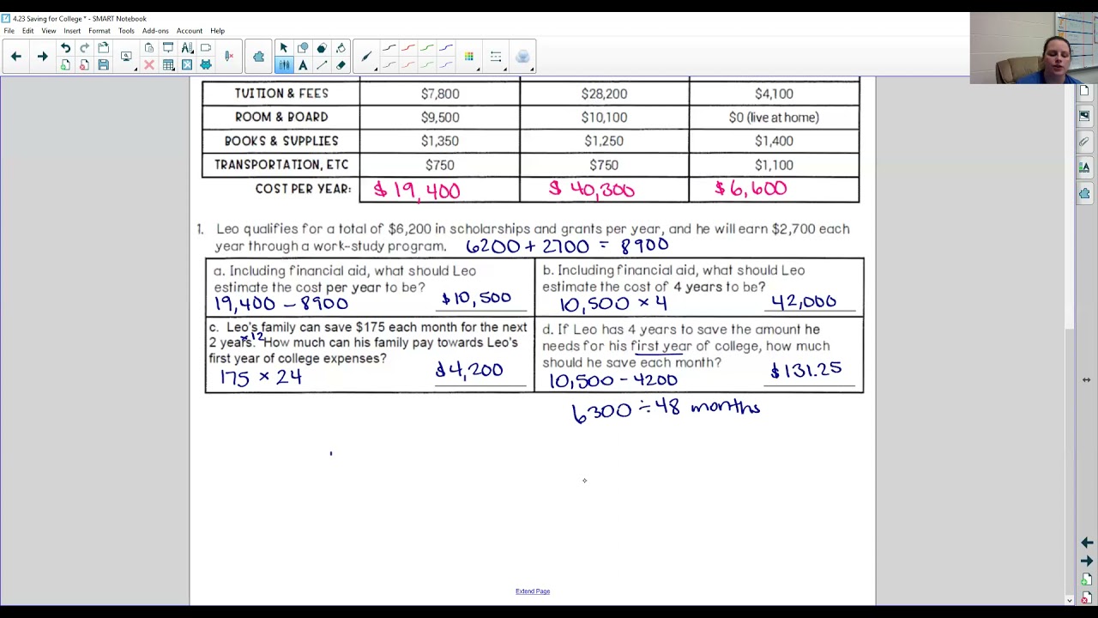Viewport: 1098px width, 618px height.
Task: Select the green pen preset in top row
Action: point(426,48)
